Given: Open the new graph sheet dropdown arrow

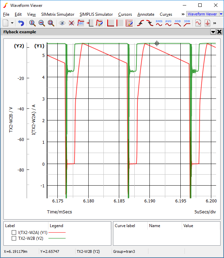Looking at the screenshot, I should (x=12, y=23).
